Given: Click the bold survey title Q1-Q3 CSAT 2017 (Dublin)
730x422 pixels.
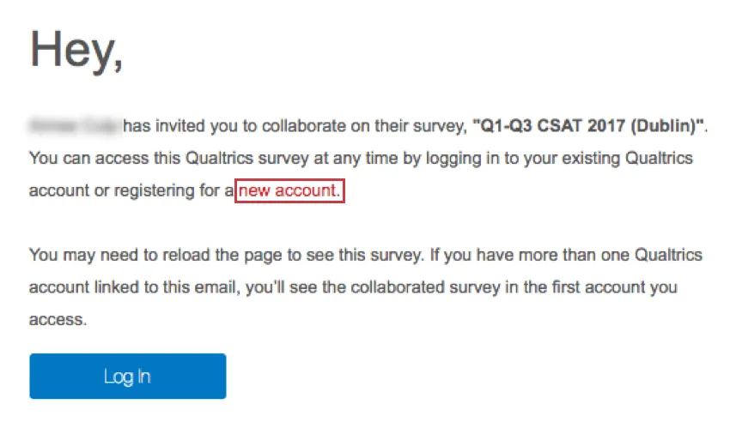Looking at the screenshot, I should click(x=588, y=127).
